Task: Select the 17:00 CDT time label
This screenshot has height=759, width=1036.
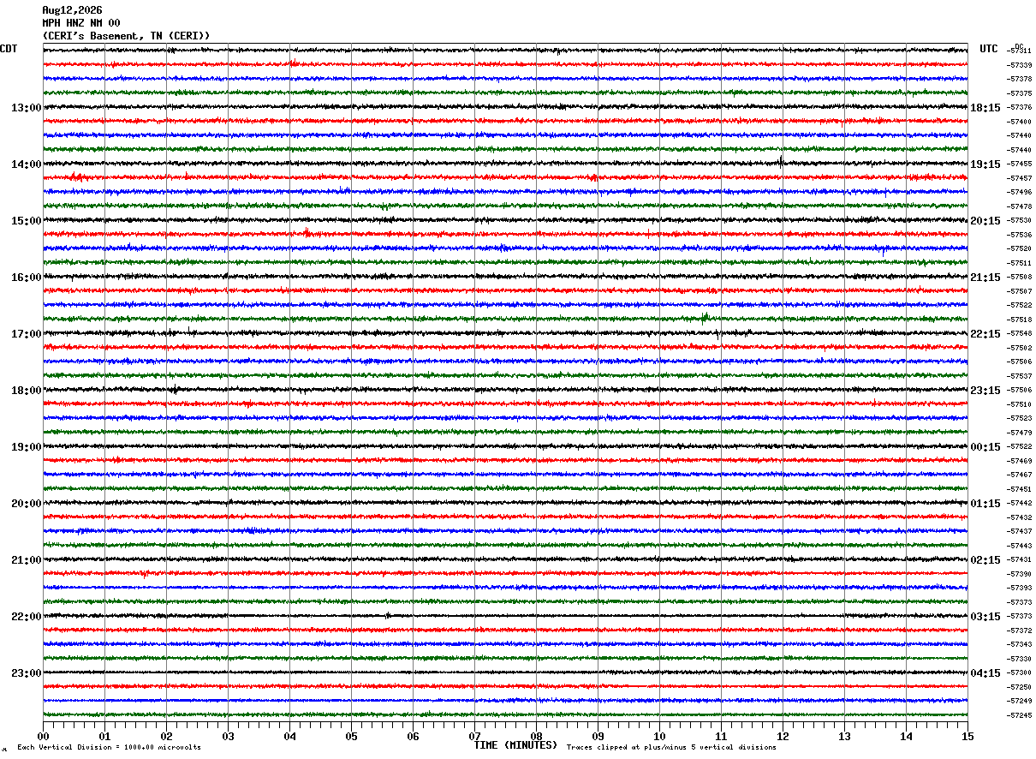Action: click(26, 333)
